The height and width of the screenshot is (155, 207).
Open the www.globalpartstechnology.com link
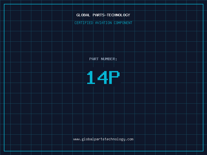pos(103,139)
